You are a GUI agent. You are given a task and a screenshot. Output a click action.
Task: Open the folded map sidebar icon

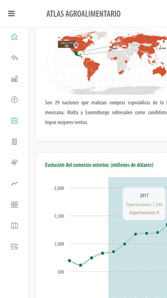14,226
